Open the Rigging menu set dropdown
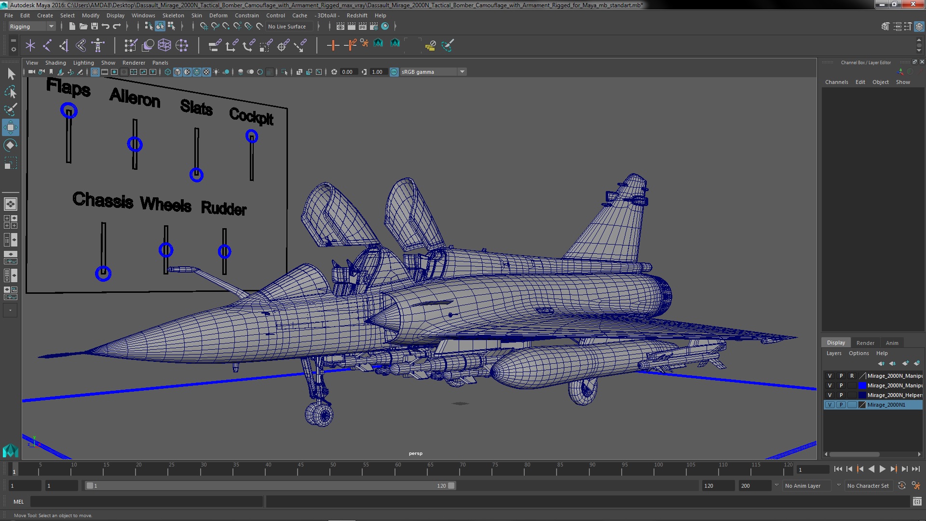 click(32, 27)
